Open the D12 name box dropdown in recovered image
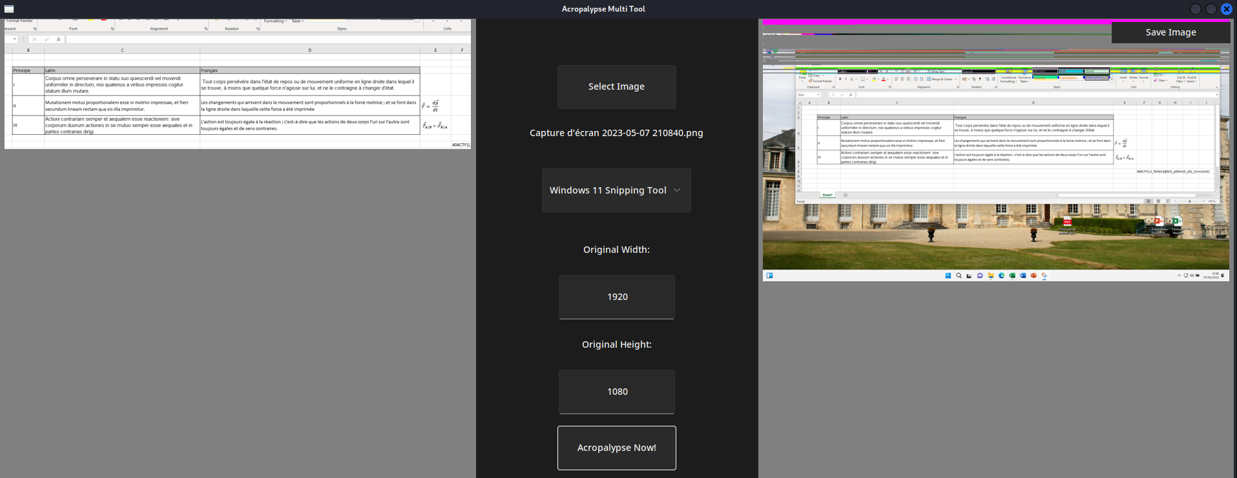Image resolution: width=1237 pixels, height=478 pixels. [818, 95]
